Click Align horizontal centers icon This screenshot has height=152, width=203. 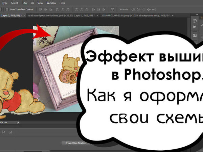[63, 9]
